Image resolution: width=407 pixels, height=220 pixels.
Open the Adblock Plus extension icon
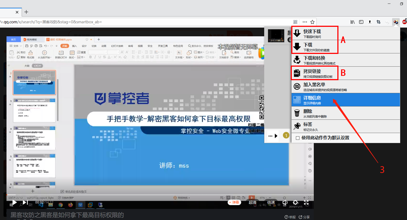click(x=405, y=22)
